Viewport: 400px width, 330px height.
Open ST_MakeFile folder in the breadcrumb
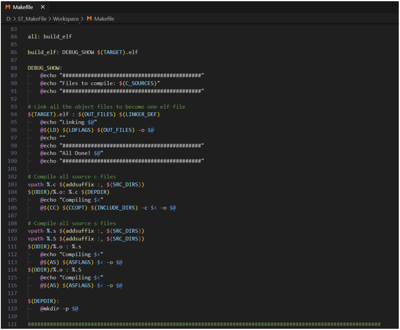click(32, 19)
